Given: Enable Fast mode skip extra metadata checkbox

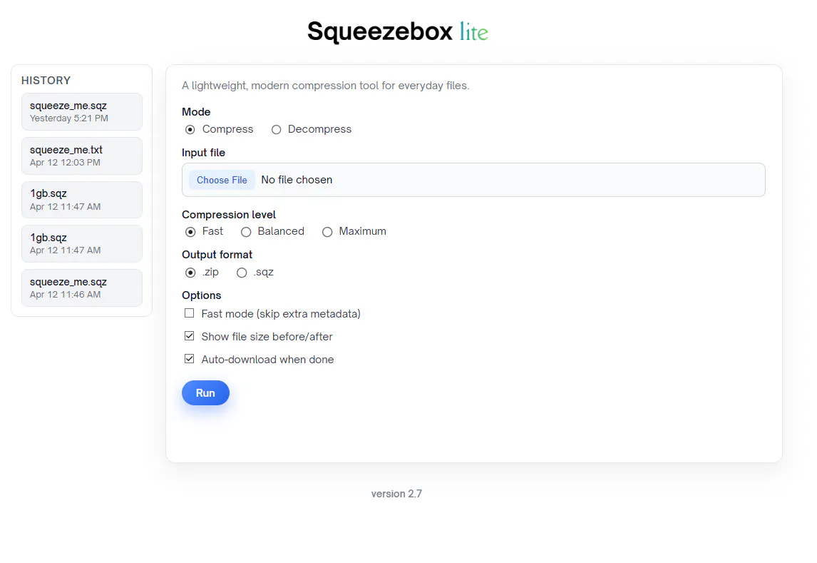Looking at the screenshot, I should (x=189, y=313).
